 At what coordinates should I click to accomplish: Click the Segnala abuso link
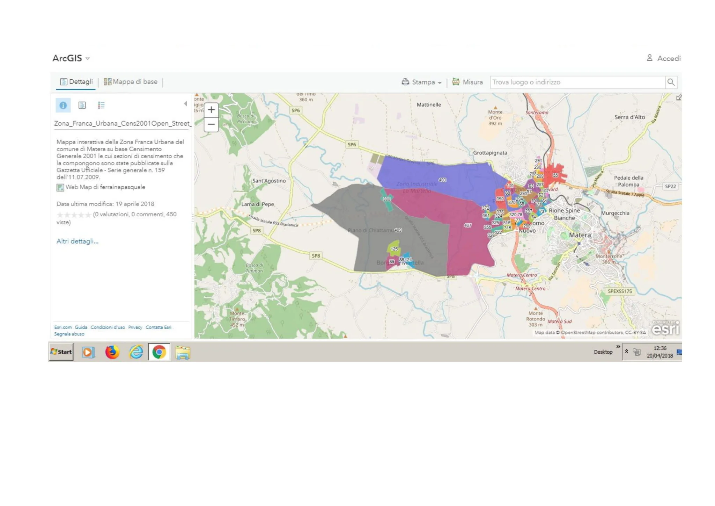[x=69, y=334]
